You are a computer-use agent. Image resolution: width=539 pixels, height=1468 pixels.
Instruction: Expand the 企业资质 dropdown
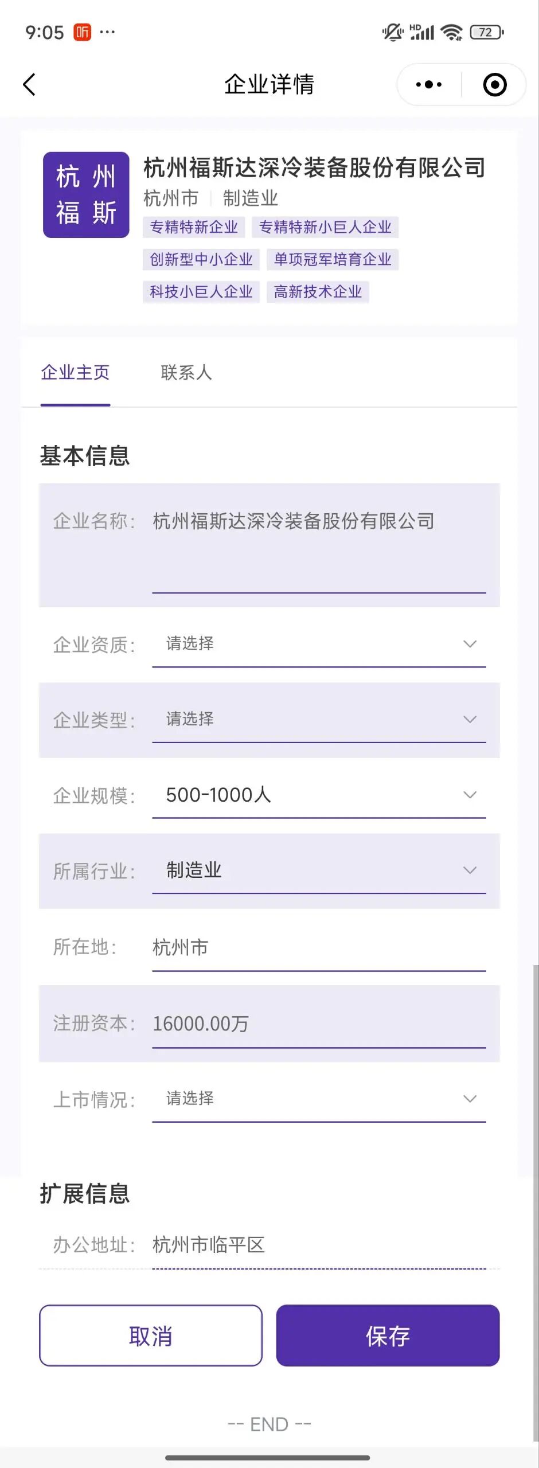pos(319,644)
